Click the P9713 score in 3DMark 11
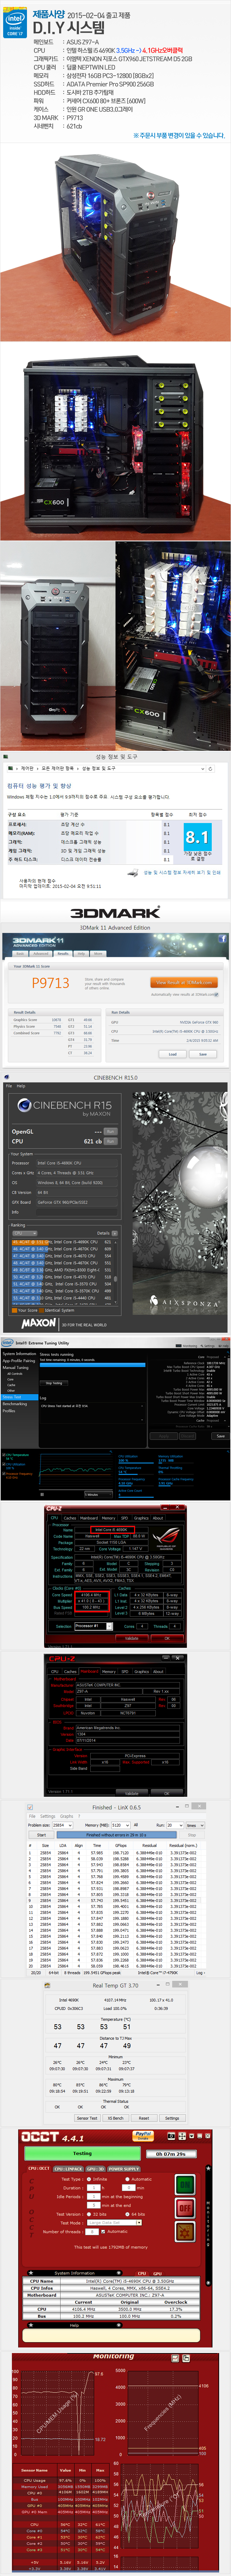 point(51,983)
